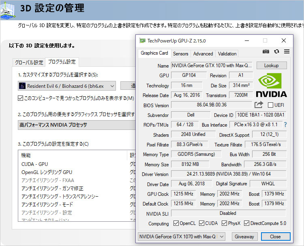The height and width of the screenshot is (246, 304).
Task: Switch to the Validation tab
Action: coord(227,54)
